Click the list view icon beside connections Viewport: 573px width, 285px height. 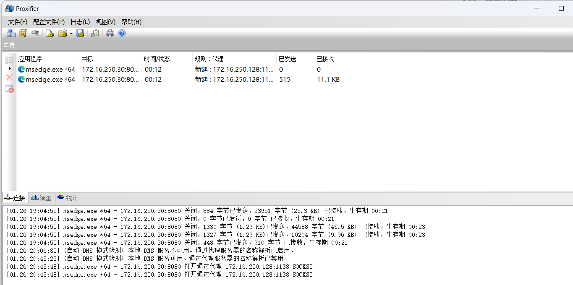point(9,60)
